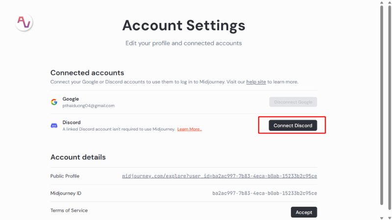Image resolution: width=392 pixels, height=220 pixels.
Task: Click the outermost scrollbar thumb
Action: (x=390, y=107)
